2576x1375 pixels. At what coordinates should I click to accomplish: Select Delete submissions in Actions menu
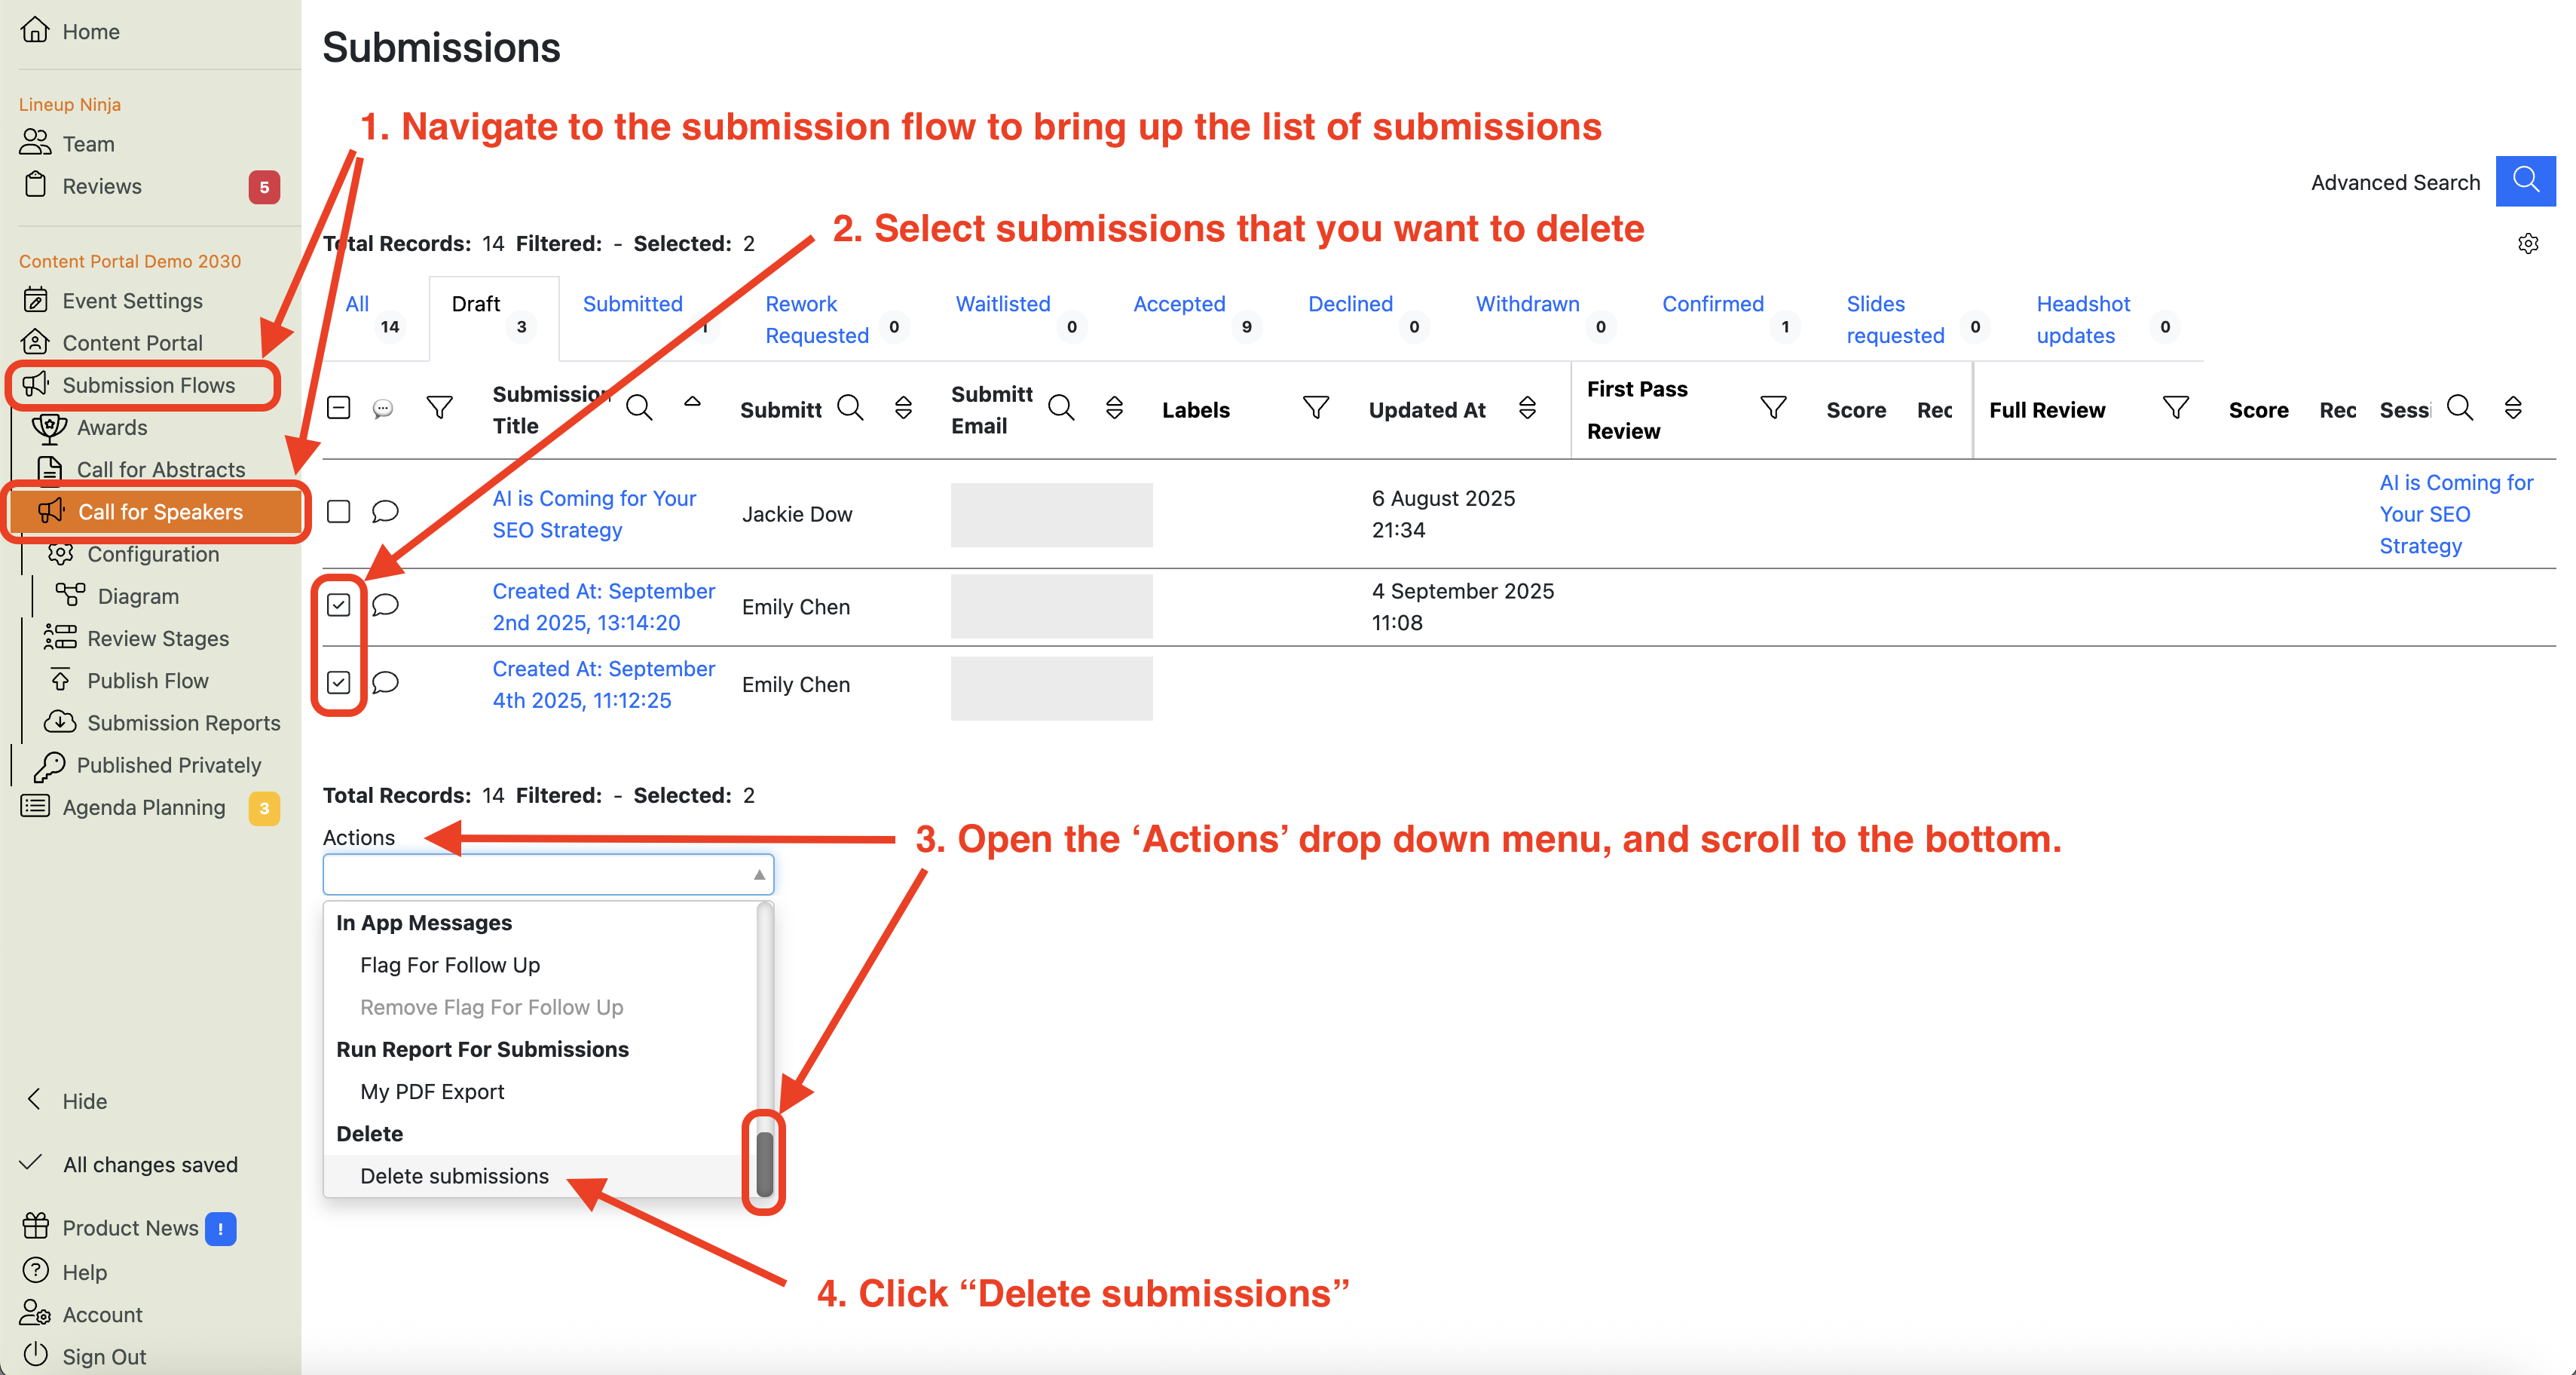[x=454, y=1176]
